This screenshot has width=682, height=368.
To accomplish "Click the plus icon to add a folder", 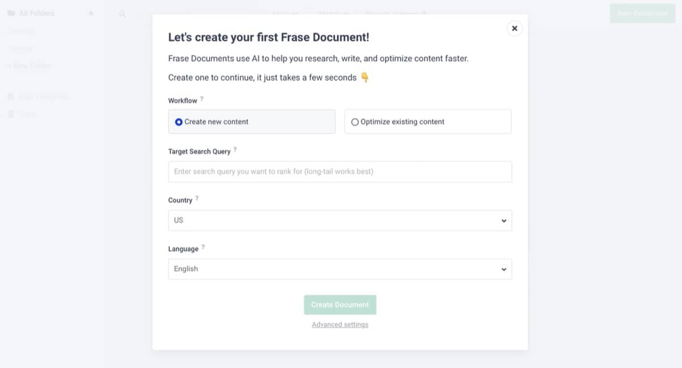I will (x=91, y=13).
